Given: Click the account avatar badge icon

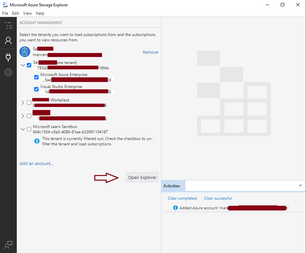Looking at the screenshot, I should (x=25, y=52).
